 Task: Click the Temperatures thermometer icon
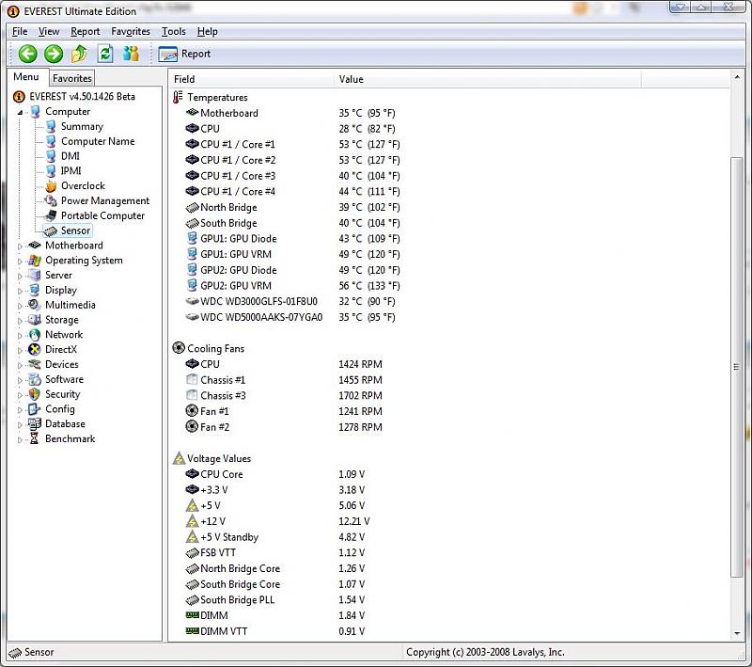[178, 98]
